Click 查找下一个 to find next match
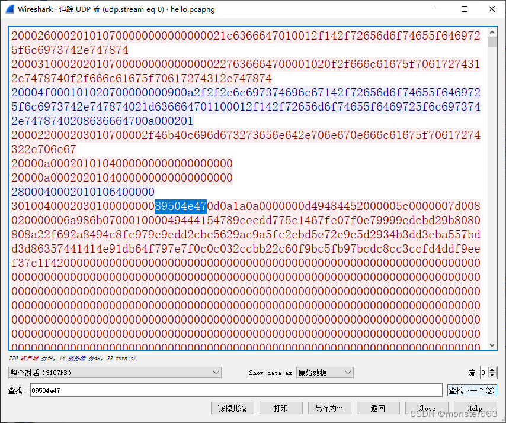The height and width of the screenshot is (423, 506). click(472, 390)
